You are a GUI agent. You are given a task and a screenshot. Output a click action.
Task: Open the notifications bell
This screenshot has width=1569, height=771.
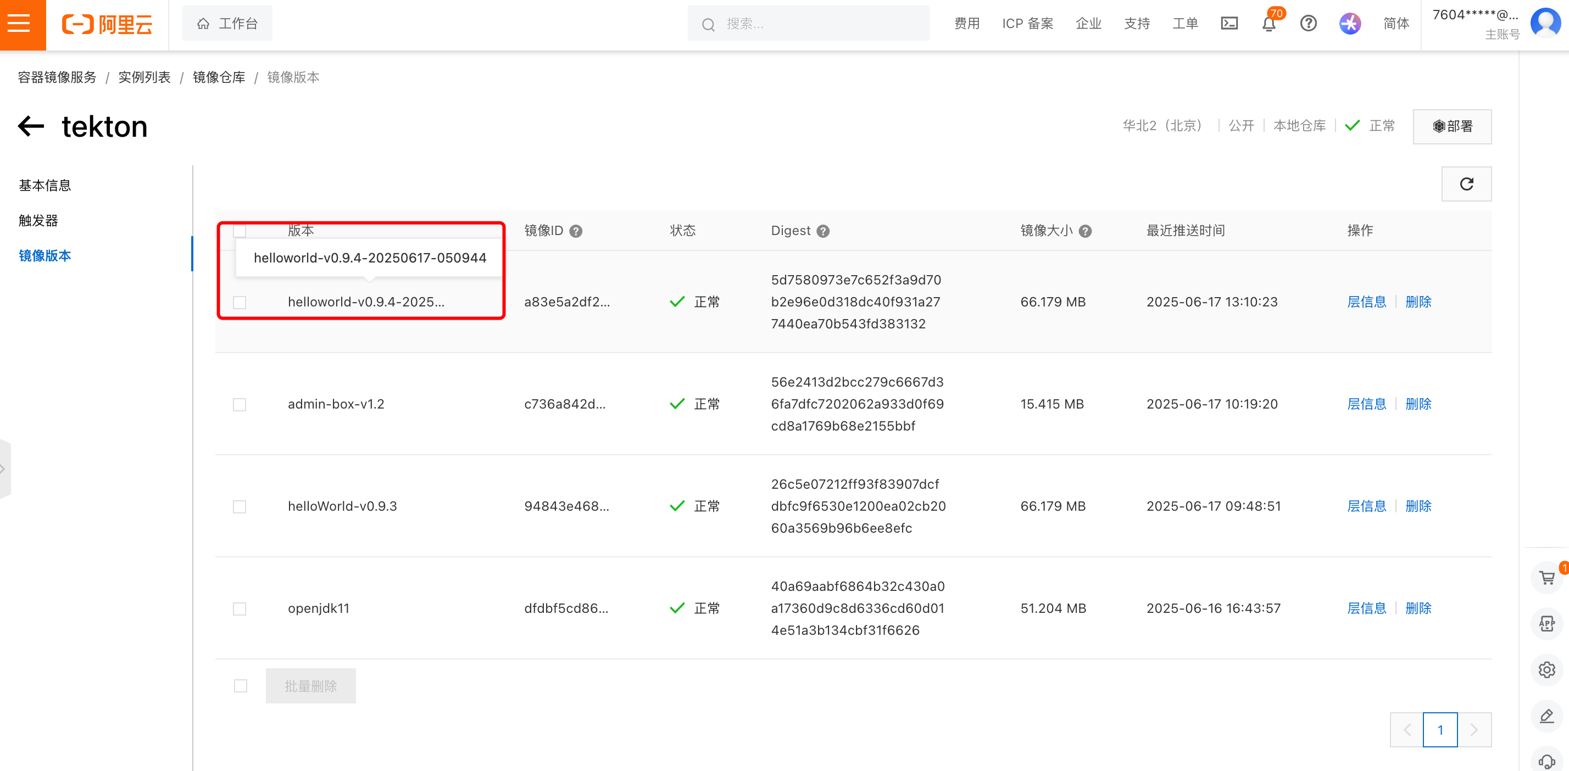pos(1268,24)
